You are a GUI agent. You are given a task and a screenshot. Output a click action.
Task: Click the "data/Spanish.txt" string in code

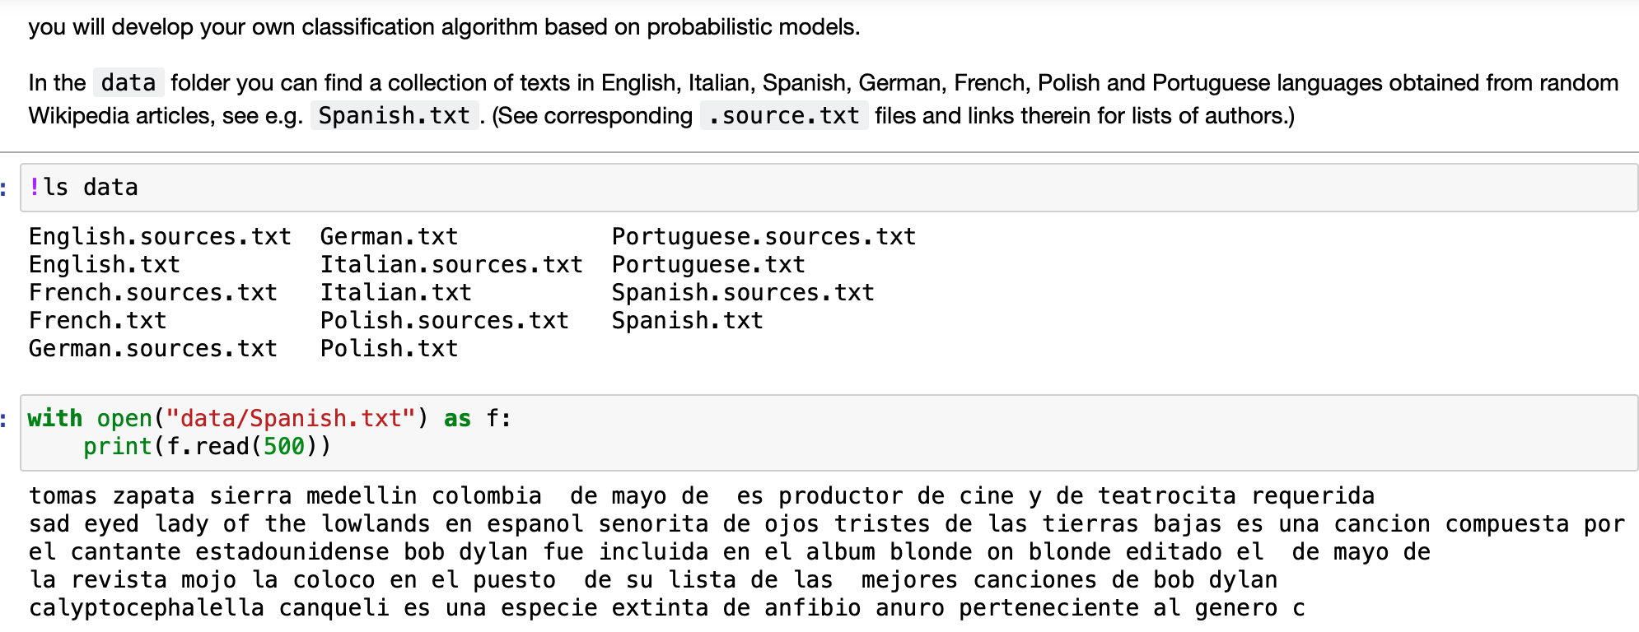click(x=291, y=419)
